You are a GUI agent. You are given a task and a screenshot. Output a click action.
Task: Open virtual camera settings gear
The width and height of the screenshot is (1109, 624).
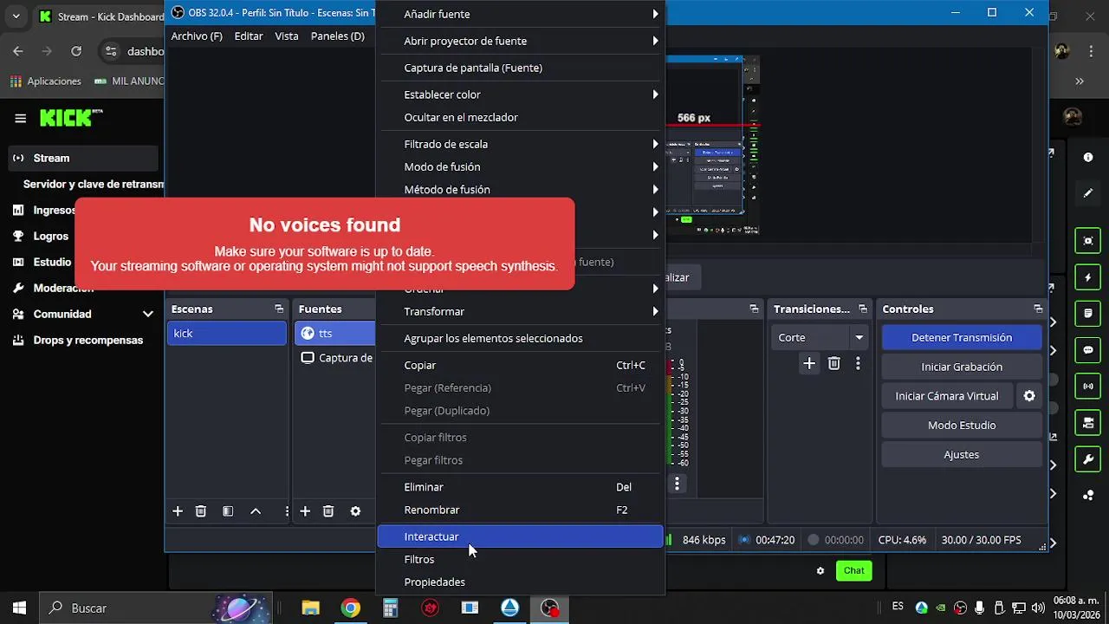coord(1029,396)
